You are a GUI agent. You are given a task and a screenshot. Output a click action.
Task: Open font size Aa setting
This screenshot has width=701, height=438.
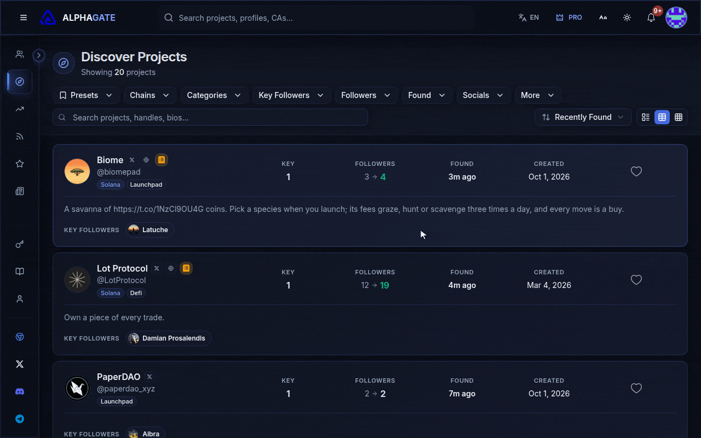(x=603, y=18)
